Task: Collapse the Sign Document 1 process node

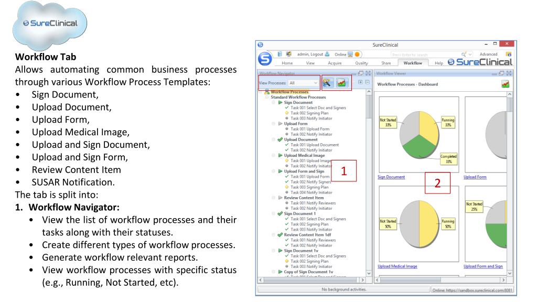Action: coord(273,213)
